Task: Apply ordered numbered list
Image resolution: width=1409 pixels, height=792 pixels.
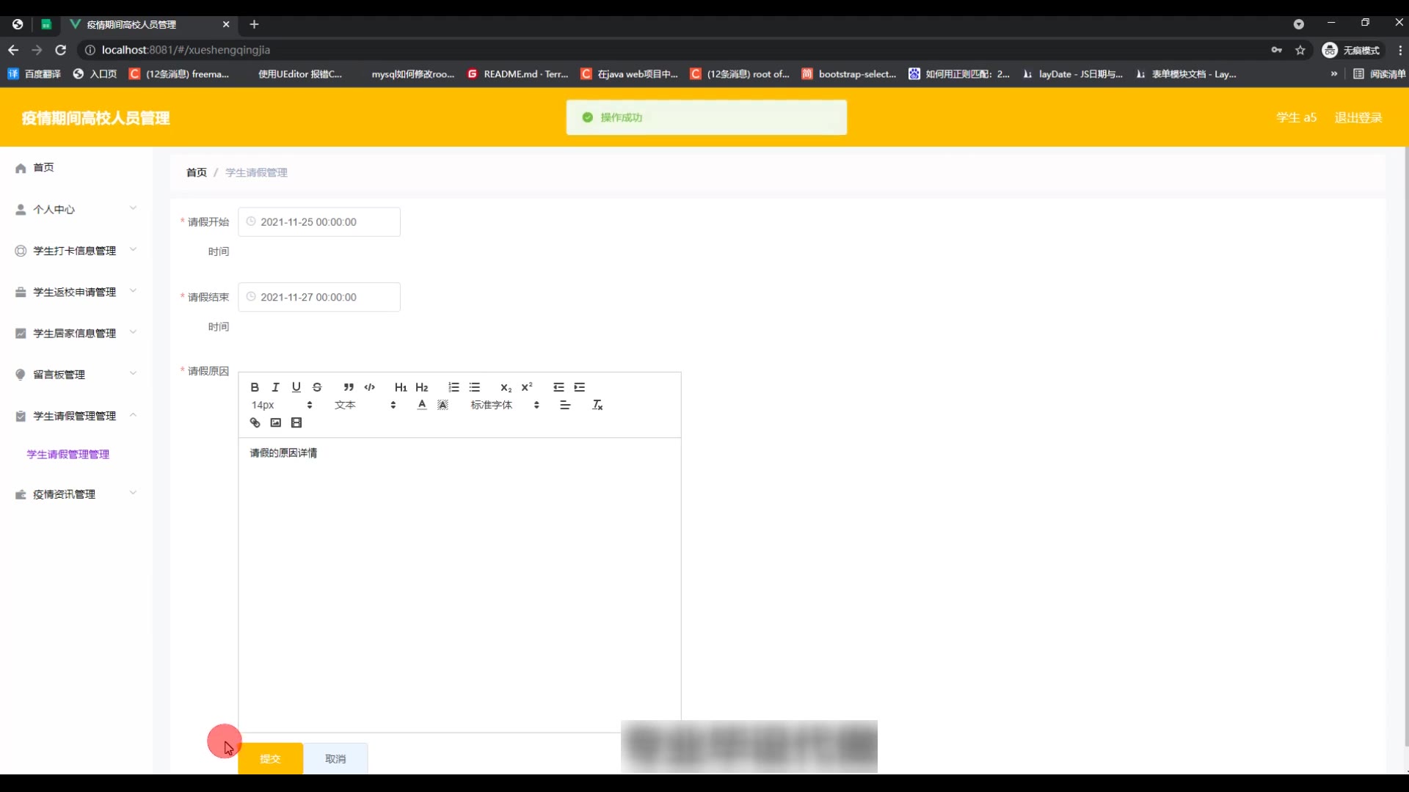Action: pyautogui.click(x=454, y=387)
